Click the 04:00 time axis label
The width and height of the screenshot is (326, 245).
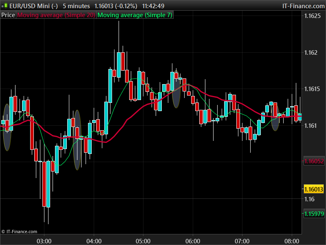click(x=94, y=241)
